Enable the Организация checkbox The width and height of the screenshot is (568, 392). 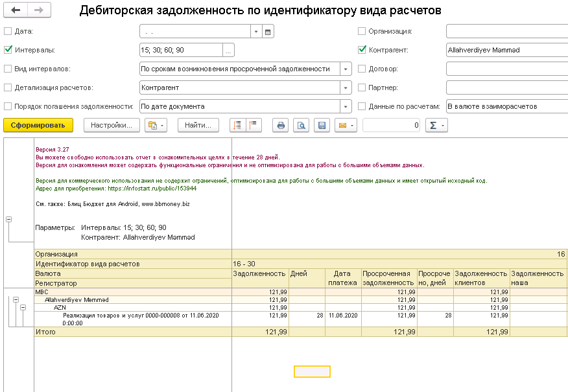362,31
